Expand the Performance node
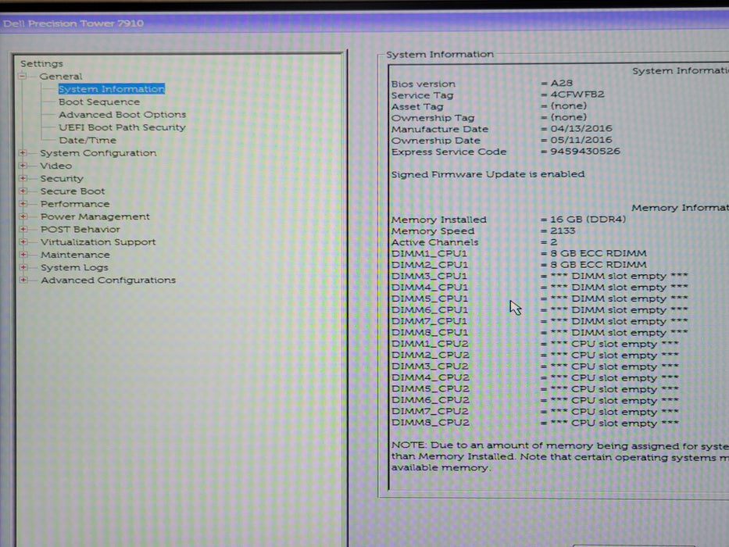The width and height of the screenshot is (729, 547). [x=23, y=203]
